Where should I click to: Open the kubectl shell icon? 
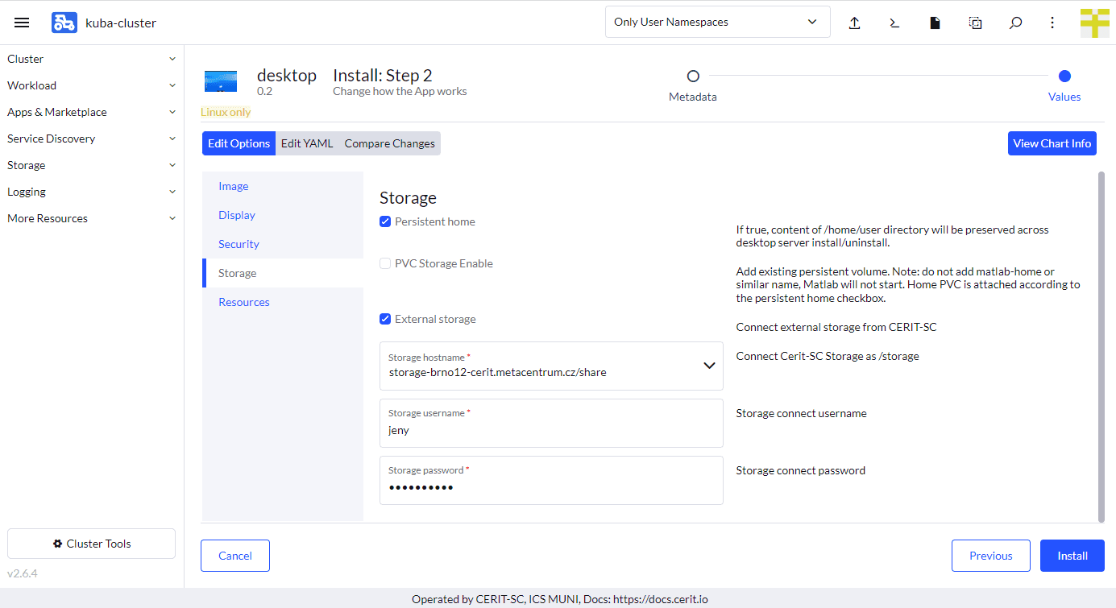pos(894,23)
